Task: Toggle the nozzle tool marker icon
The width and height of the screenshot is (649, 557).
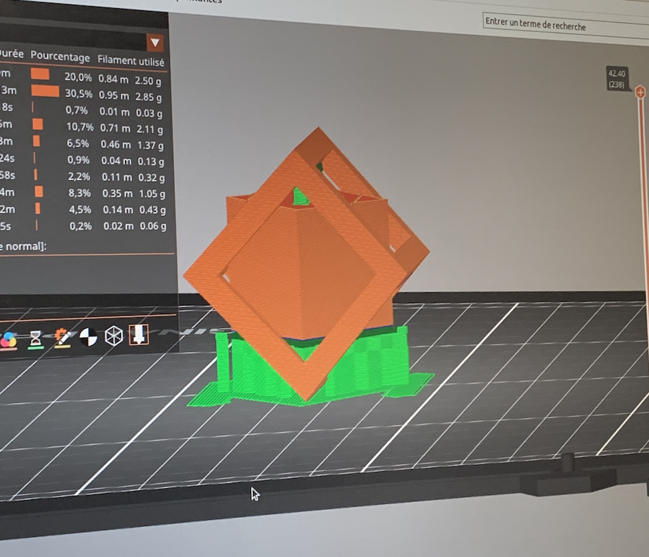Action: point(139,335)
